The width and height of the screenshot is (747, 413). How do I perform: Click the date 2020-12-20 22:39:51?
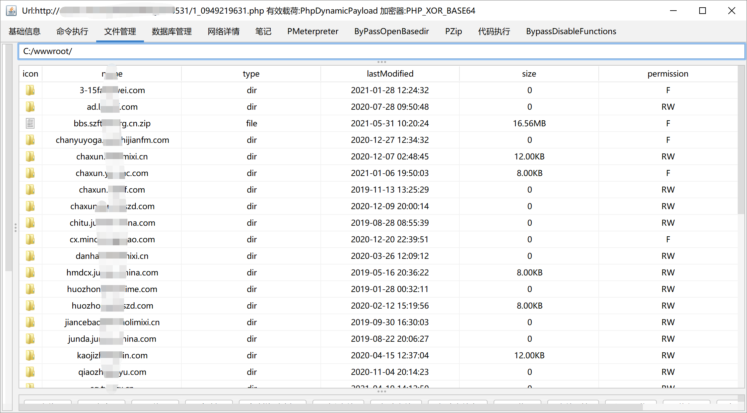pyautogui.click(x=390, y=239)
